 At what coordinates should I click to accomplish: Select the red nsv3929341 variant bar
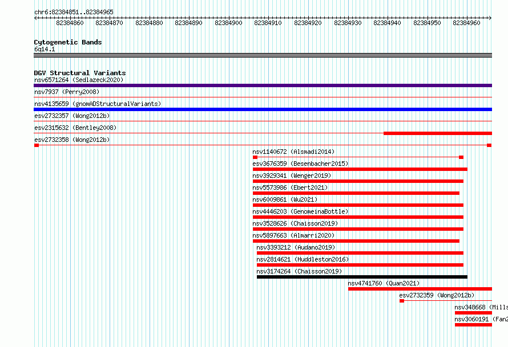[x=358, y=181]
